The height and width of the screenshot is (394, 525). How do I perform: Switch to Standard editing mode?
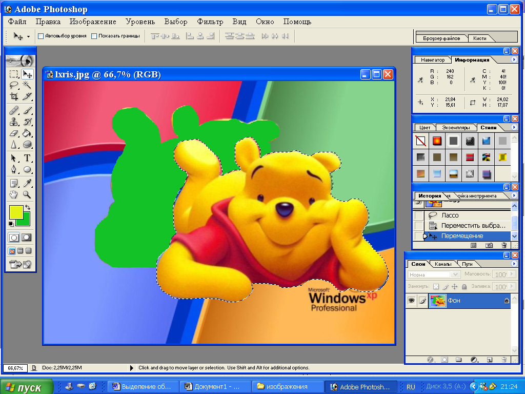coord(14,238)
